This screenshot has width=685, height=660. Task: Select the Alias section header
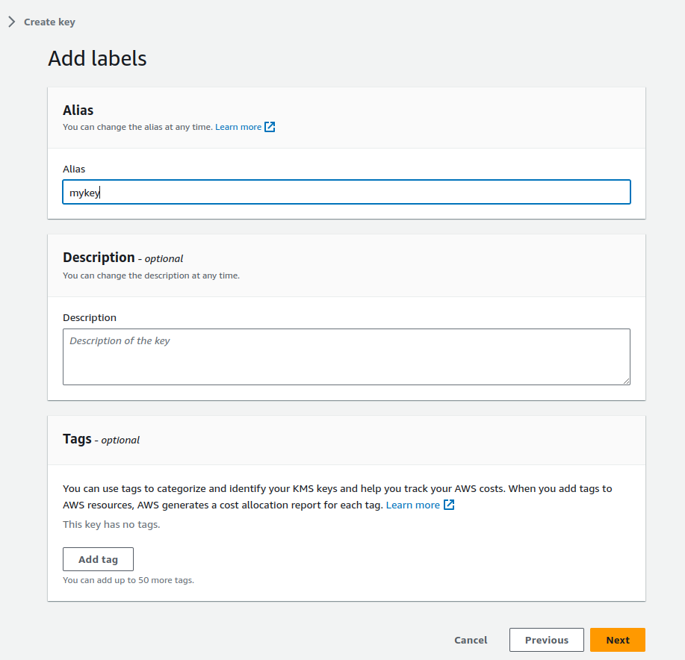[78, 110]
